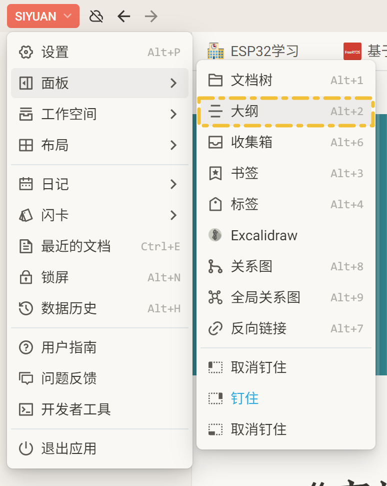Open 全局关系图 global graph icon

click(x=215, y=297)
